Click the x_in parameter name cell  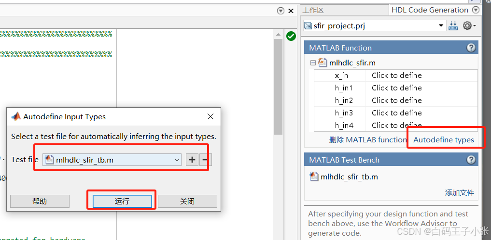[x=340, y=76]
